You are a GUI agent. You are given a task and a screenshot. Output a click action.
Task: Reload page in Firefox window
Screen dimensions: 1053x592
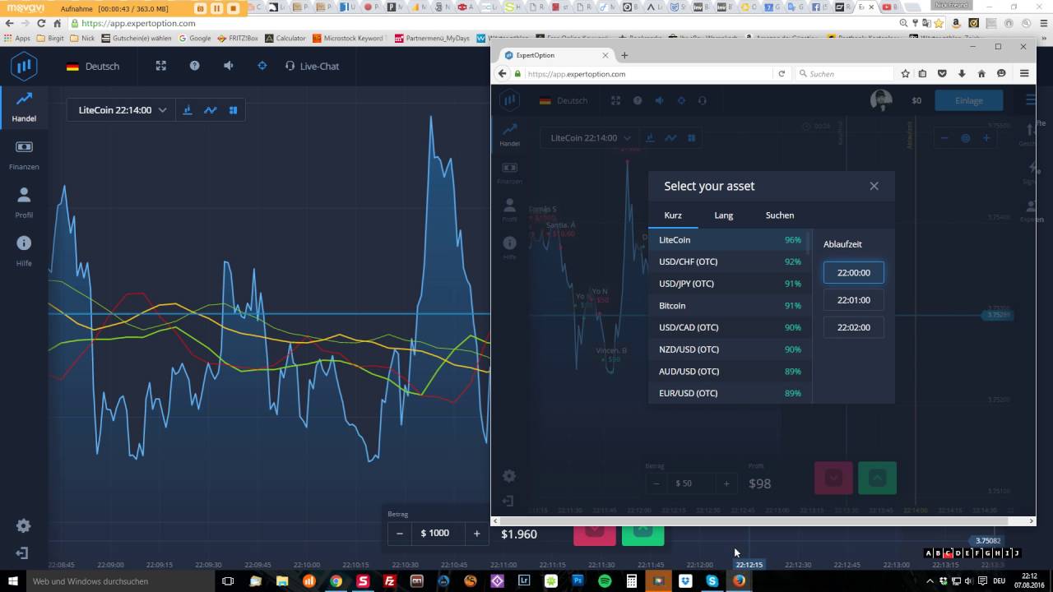point(782,73)
